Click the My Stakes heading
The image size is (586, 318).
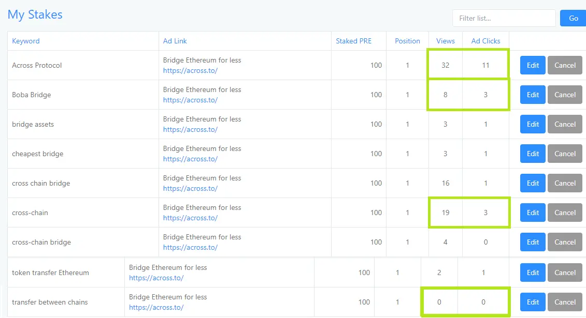point(35,14)
